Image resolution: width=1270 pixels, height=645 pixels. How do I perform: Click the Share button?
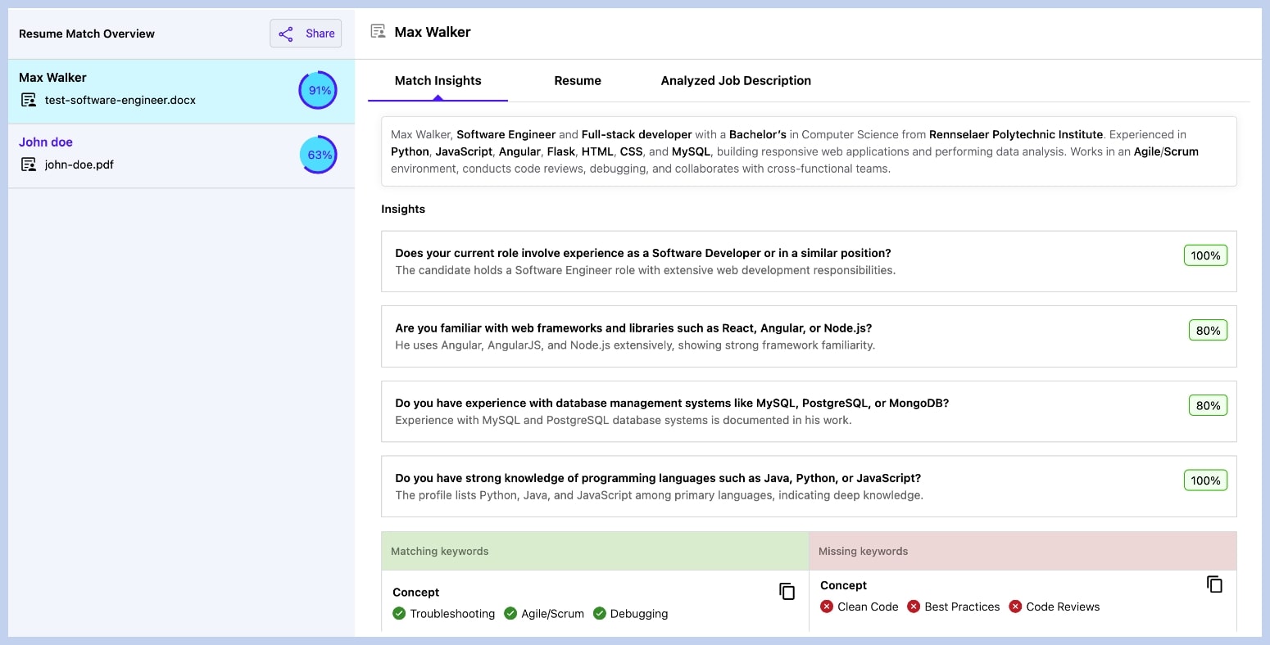[306, 34]
